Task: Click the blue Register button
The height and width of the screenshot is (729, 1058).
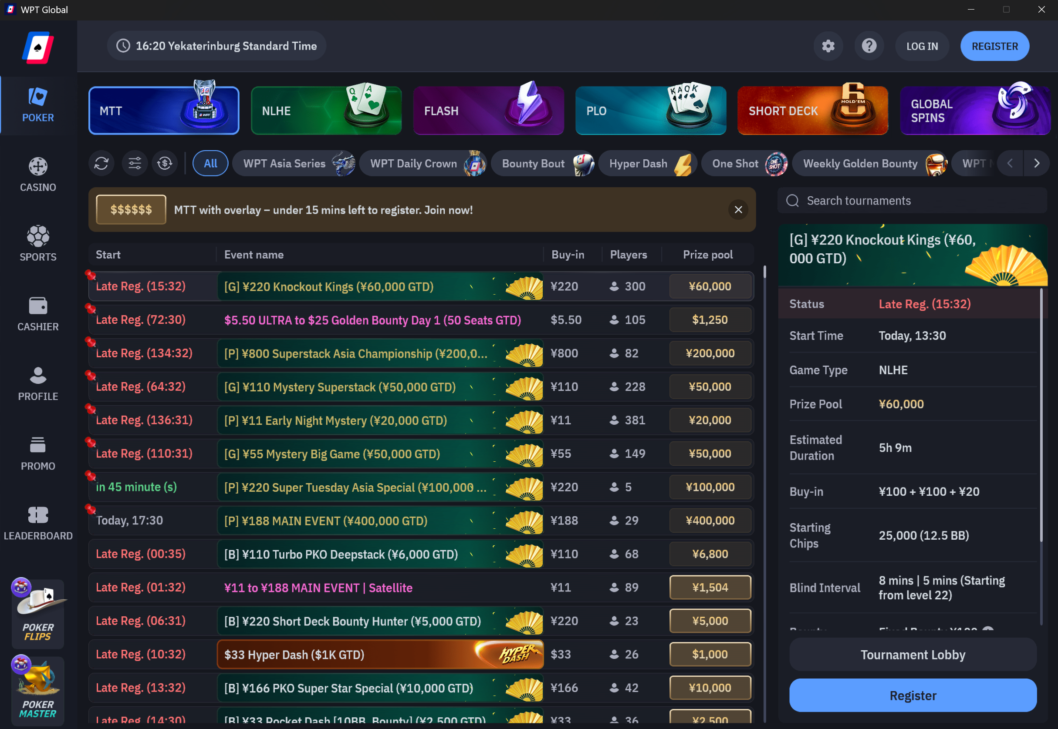Action: (913, 695)
